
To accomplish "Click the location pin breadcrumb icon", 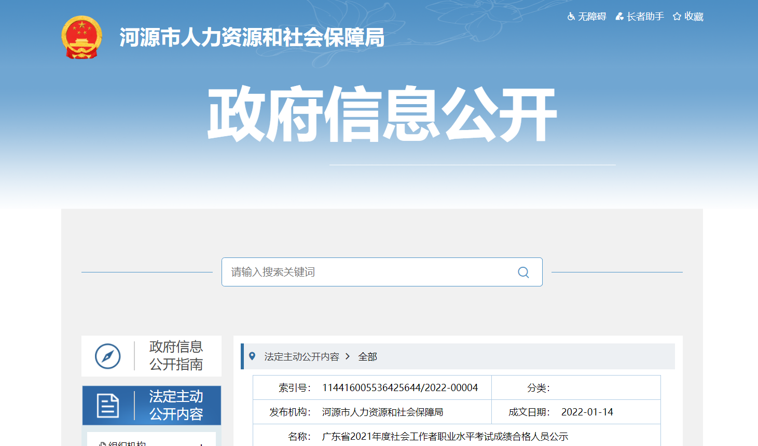I will click(x=252, y=356).
